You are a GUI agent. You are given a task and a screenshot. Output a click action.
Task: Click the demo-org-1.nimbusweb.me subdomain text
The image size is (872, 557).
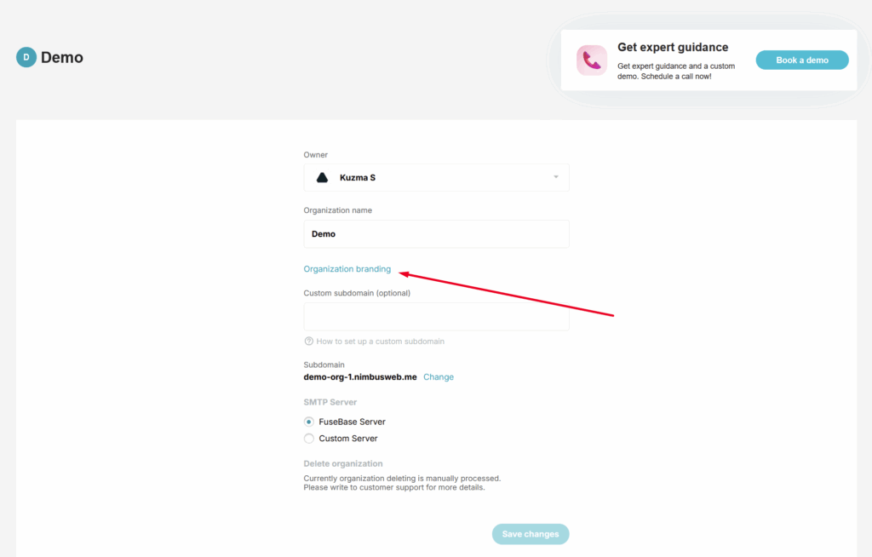click(360, 377)
